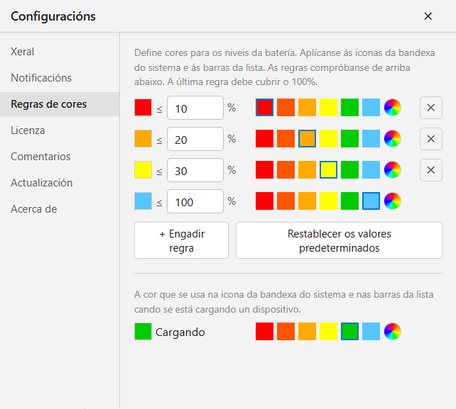Delete the 20% rule
456x409 pixels.
coord(431,139)
